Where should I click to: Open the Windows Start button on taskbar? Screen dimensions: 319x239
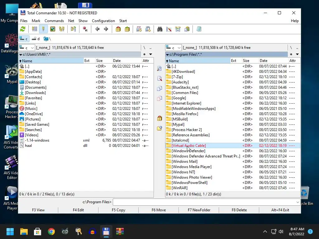point(10,232)
